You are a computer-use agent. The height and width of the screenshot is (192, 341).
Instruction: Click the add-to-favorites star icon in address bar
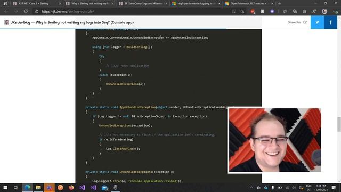click(242, 11)
